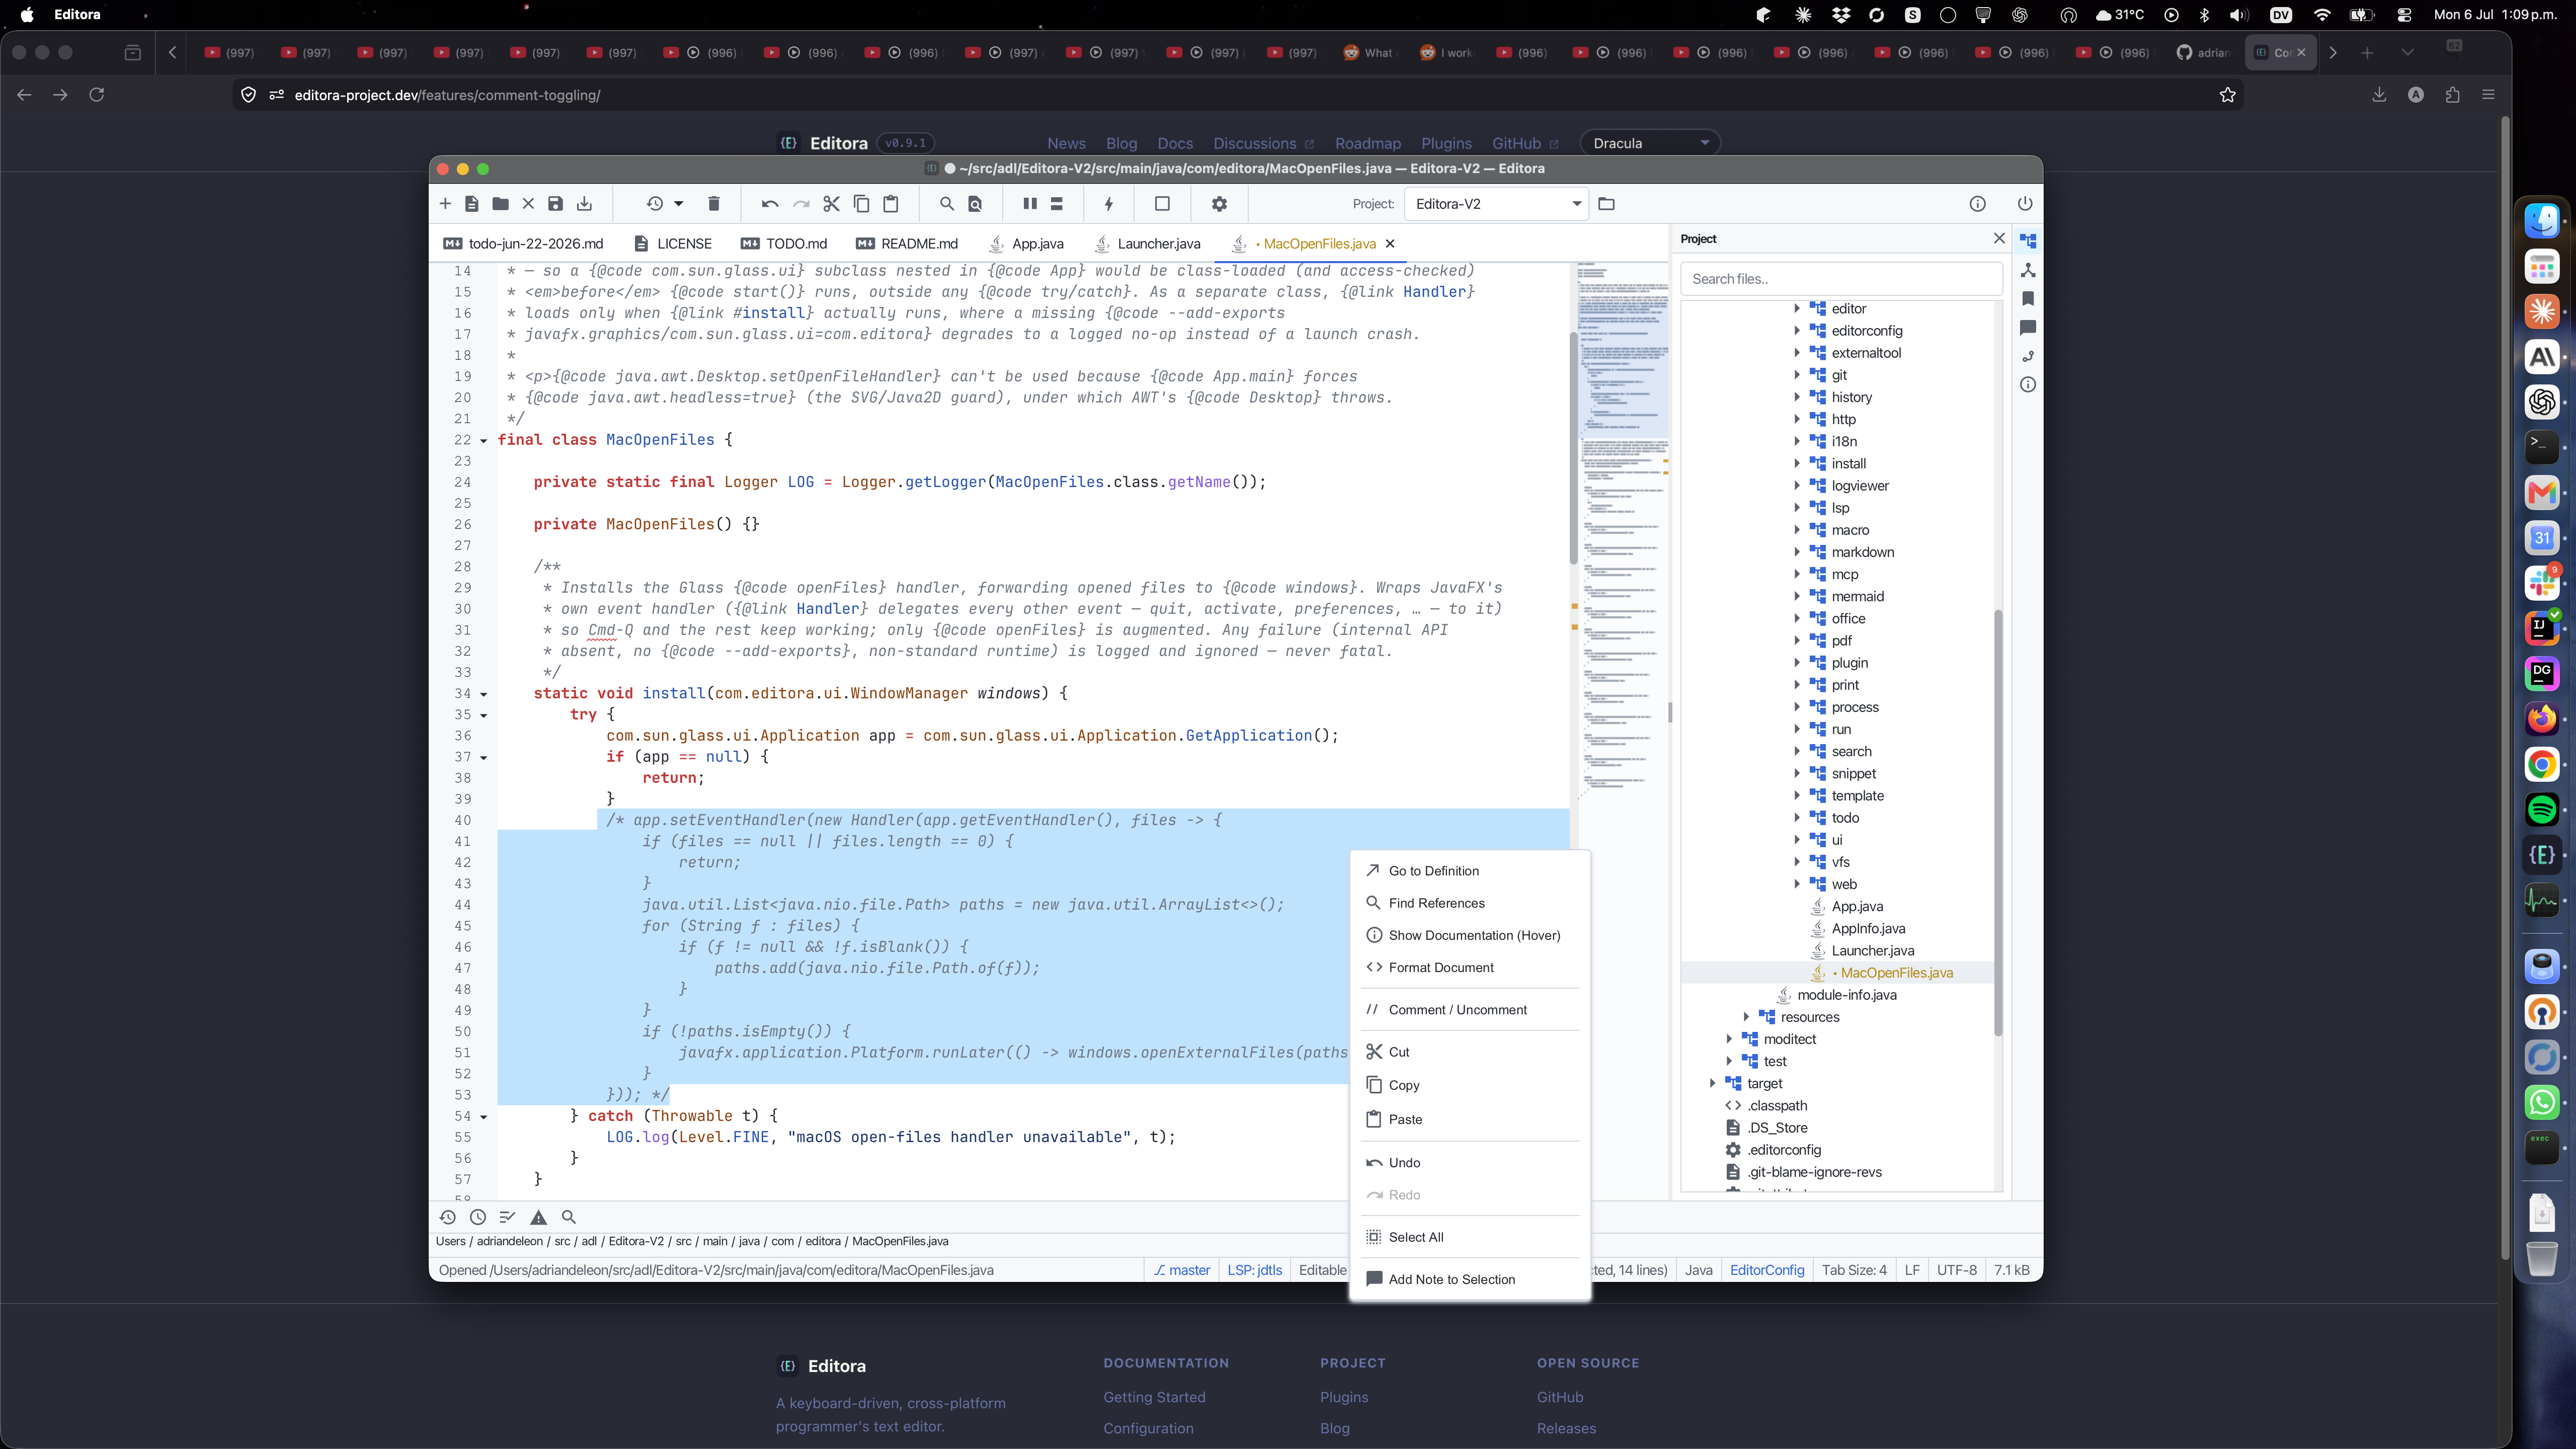Click LSP: jdtls in status bar
Image resolution: width=2576 pixels, height=1449 pixels.
tap(1255, 1270)
